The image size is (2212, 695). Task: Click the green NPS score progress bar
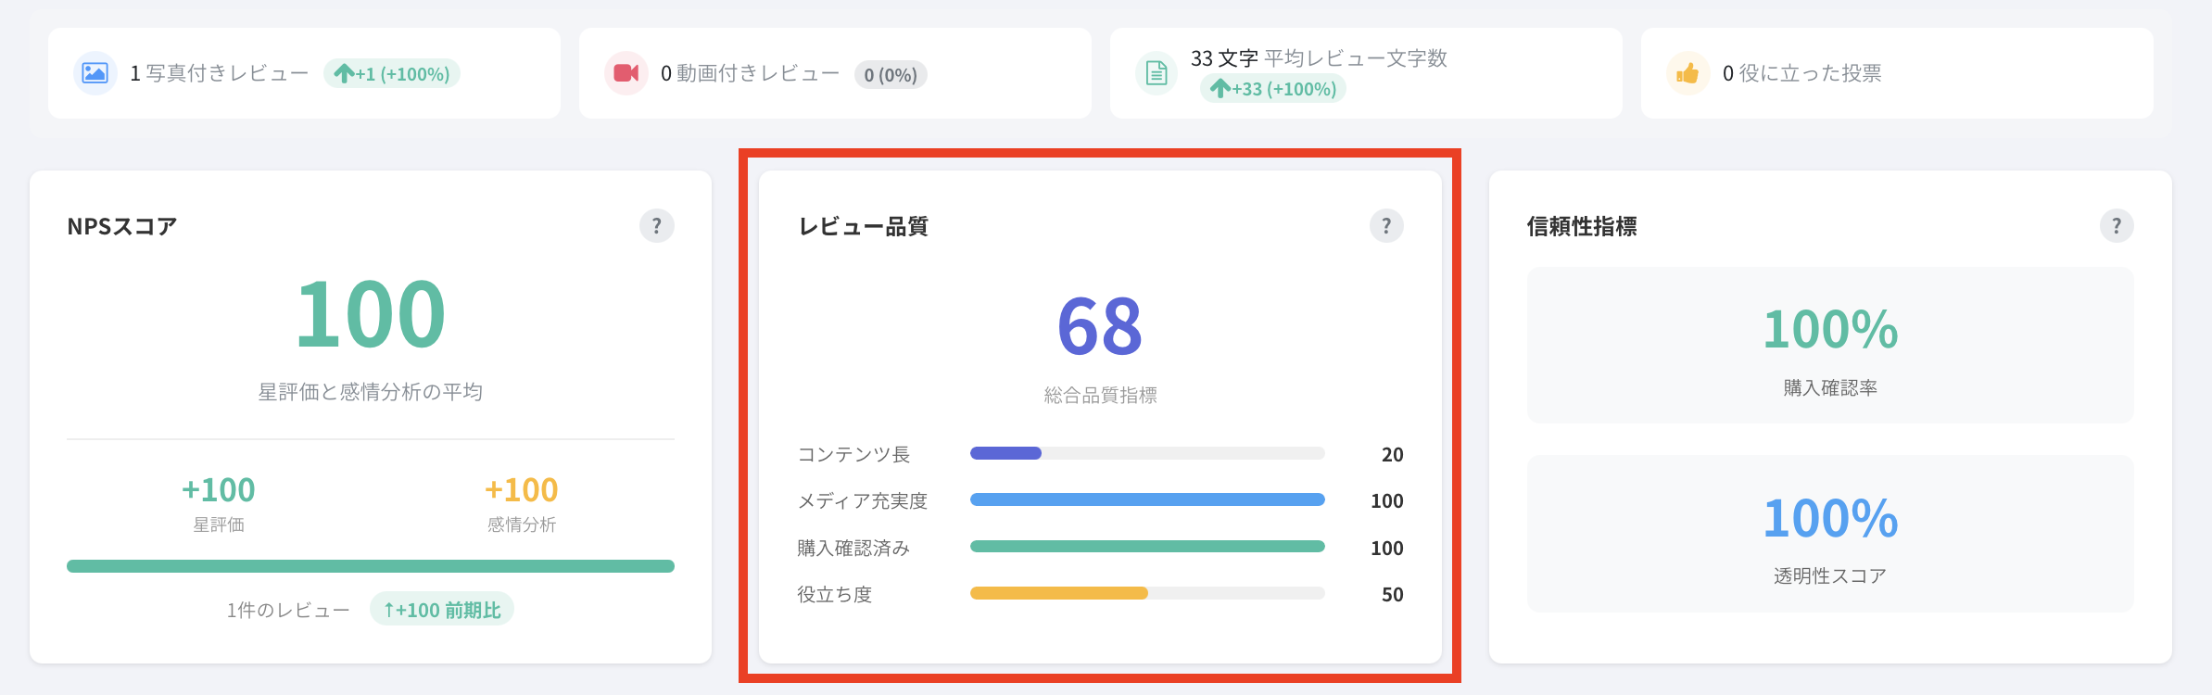pos(371,566)
